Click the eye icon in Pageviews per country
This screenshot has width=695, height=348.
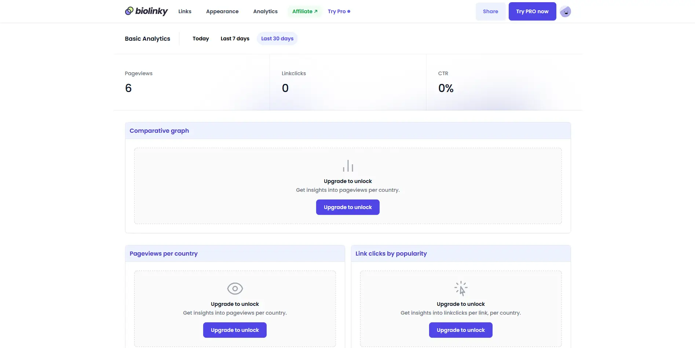[235, 289]
